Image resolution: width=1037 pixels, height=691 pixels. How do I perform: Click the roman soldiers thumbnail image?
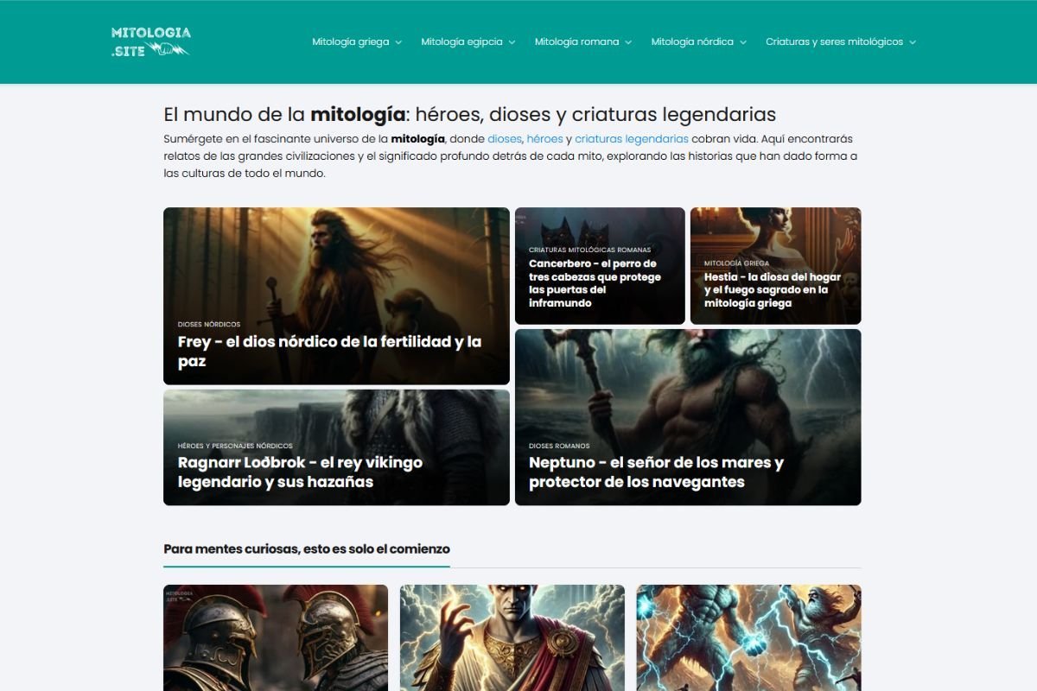[275, 638]
